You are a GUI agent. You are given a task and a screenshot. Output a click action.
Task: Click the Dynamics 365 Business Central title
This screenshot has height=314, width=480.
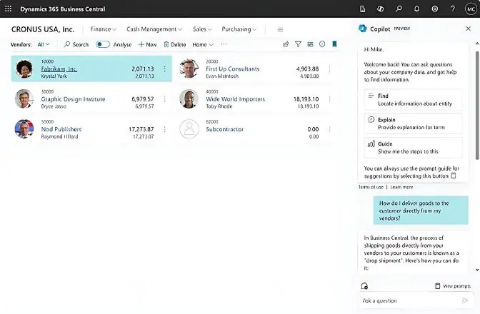pyautogui.click(x=62, y=9)
